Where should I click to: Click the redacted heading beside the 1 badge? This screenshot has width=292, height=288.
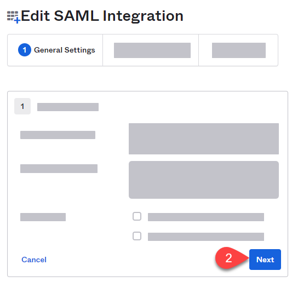(x=68, y=107)
